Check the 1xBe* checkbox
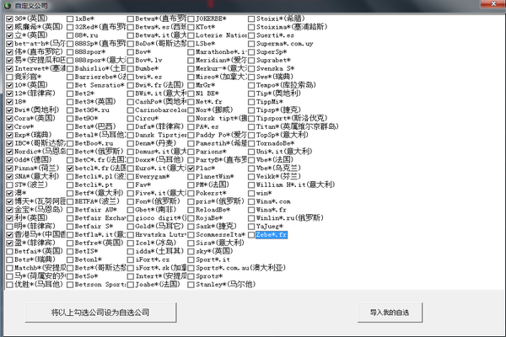 (x=70, y=19)
